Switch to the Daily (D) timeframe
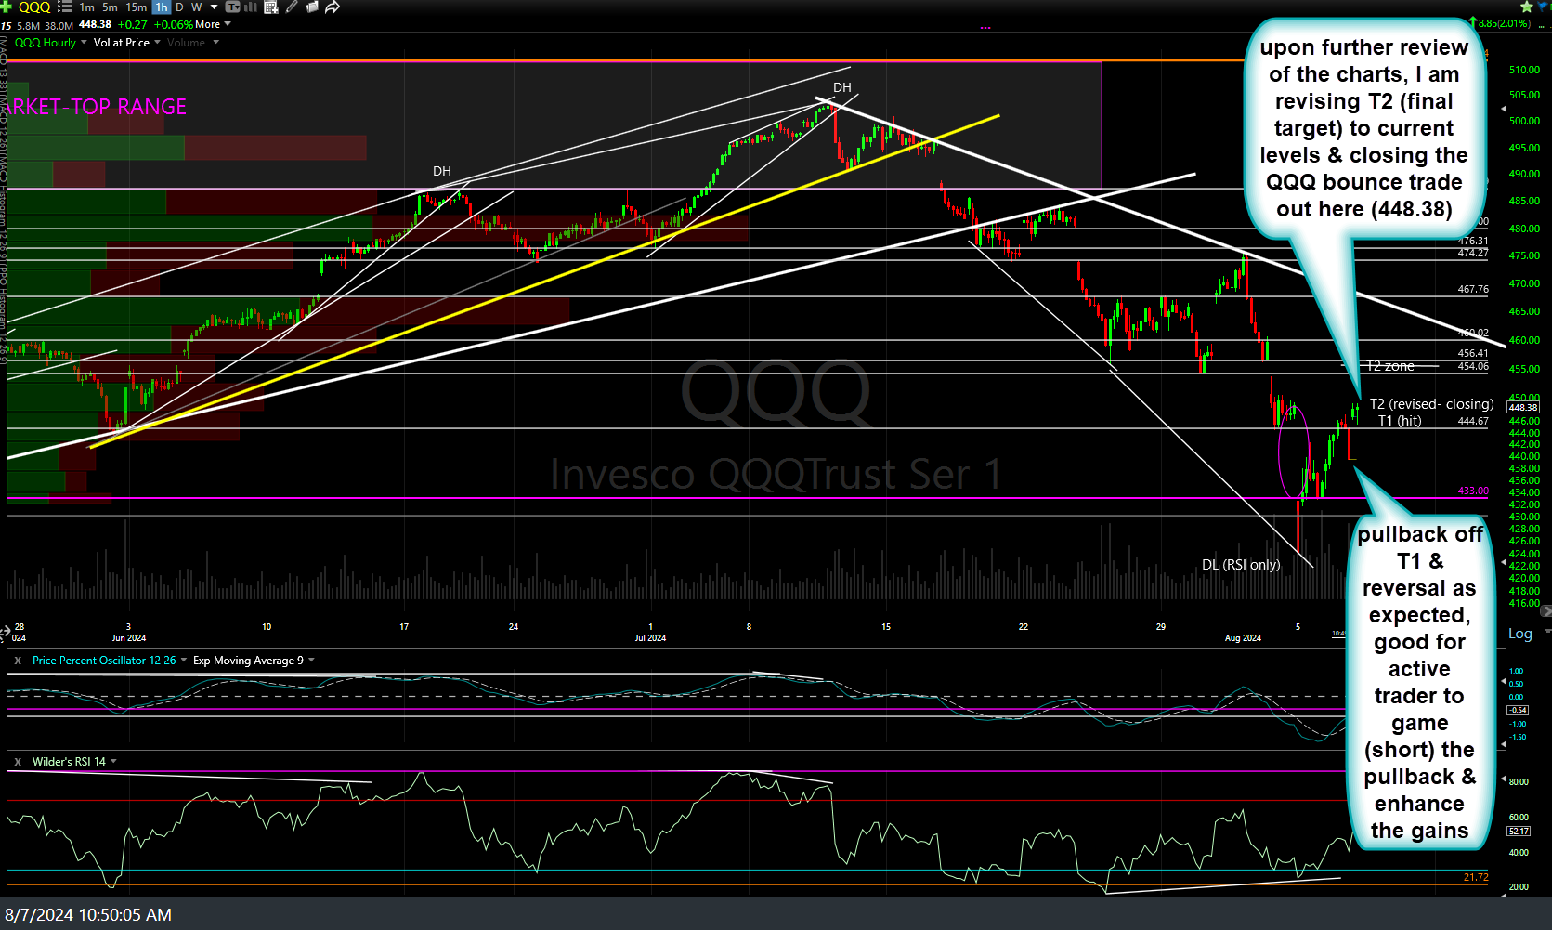The width and height of the screenshot is (1552, 930). [x=179, y=7]
